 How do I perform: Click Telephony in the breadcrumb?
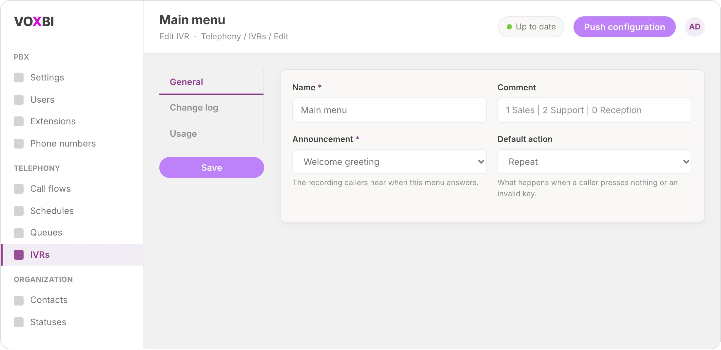click(221, 36)
